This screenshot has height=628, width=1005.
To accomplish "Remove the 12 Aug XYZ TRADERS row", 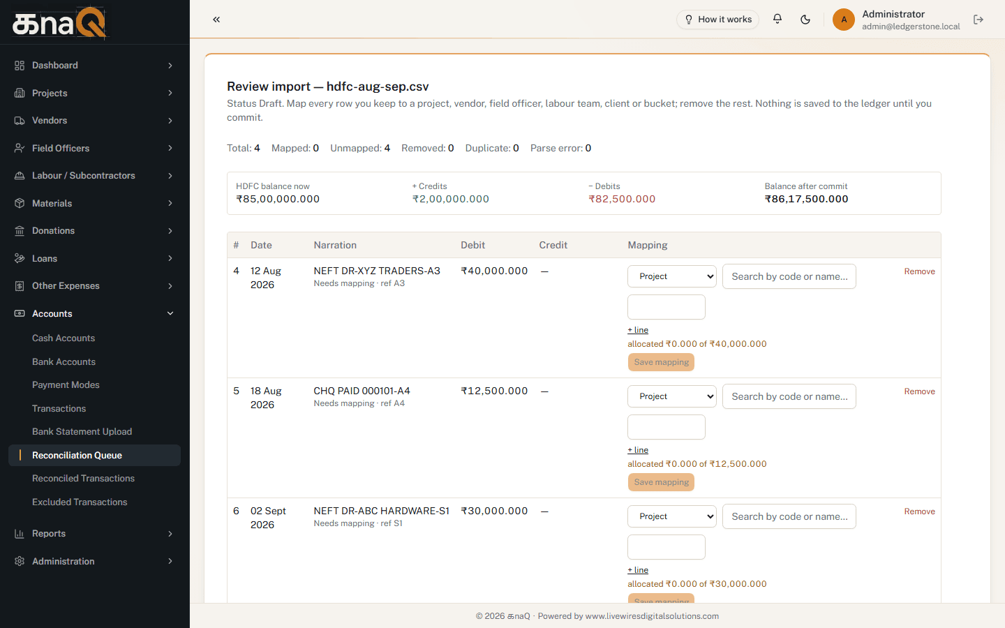I will pos(919,271).
